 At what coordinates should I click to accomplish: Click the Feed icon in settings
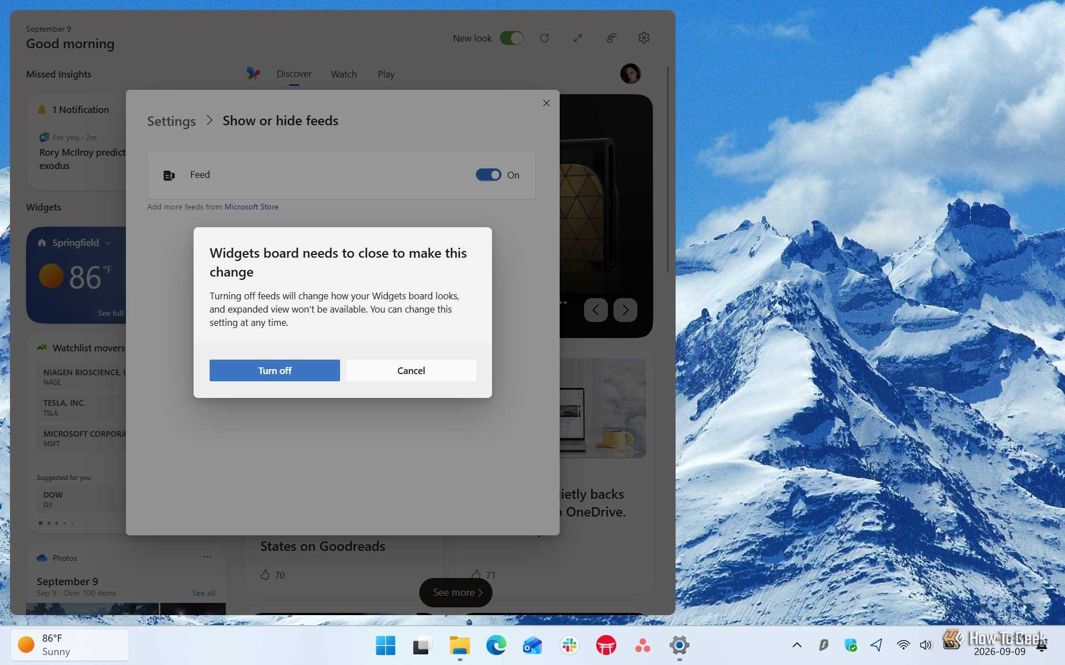(169, 175)
